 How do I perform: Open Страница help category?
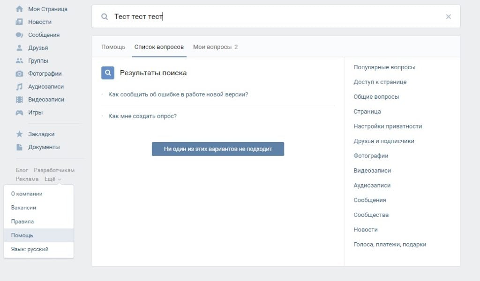pos(367,111)
